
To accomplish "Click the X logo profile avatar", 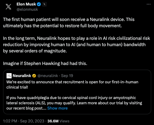I will click(8, 7).
